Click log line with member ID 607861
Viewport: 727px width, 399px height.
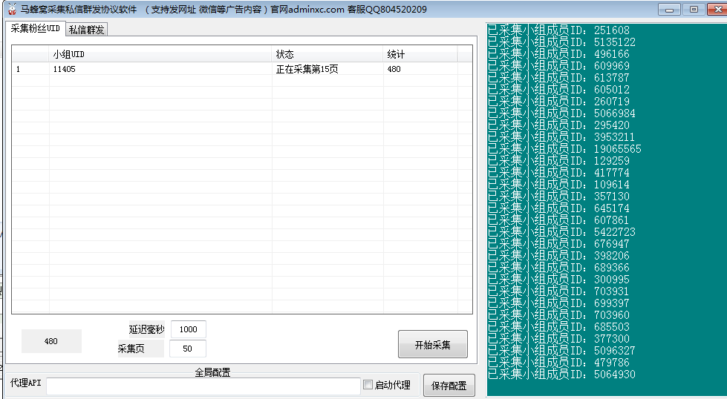558,220
